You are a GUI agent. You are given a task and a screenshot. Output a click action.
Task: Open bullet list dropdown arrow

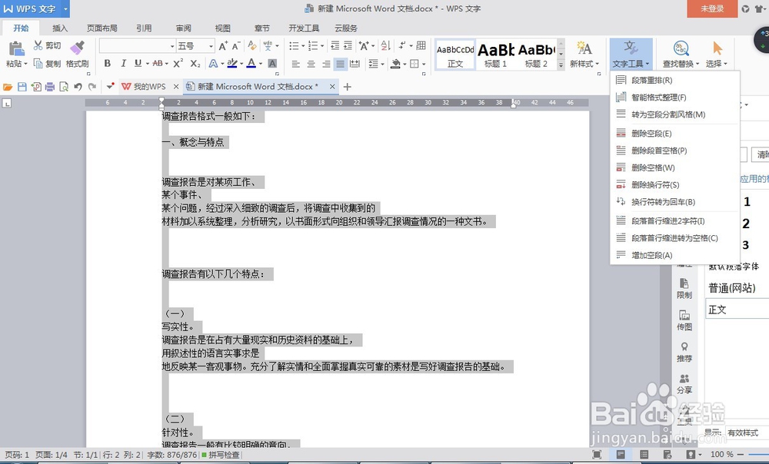303,46
